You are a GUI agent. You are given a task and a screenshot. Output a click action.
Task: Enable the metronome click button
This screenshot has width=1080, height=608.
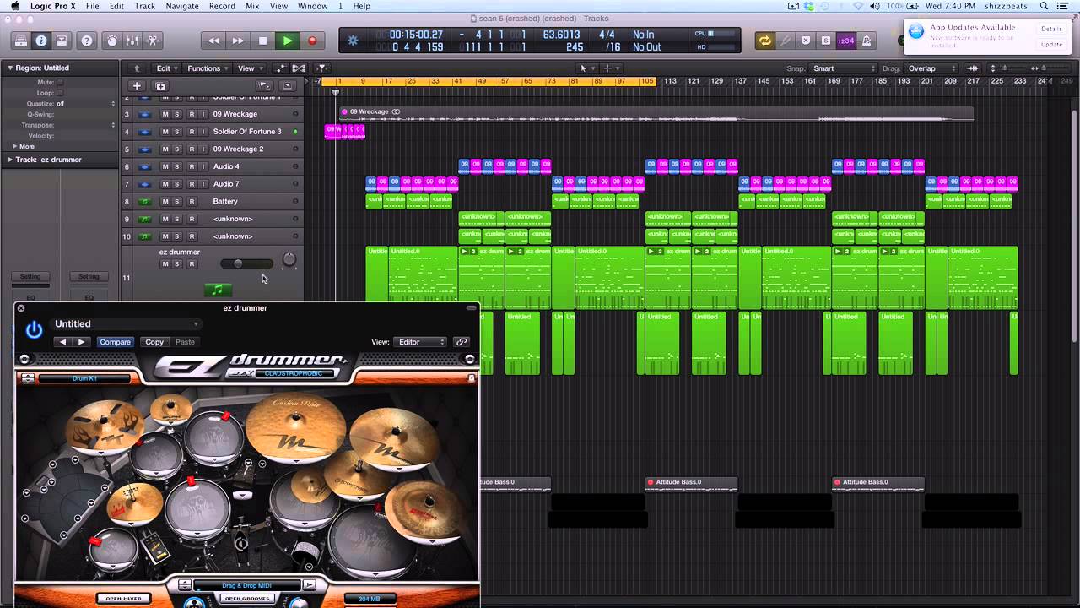point(866,41)
